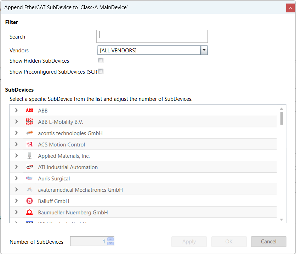
Task: Click the Balluff GmbH logo icon
Action: click(x=29, y=201)
